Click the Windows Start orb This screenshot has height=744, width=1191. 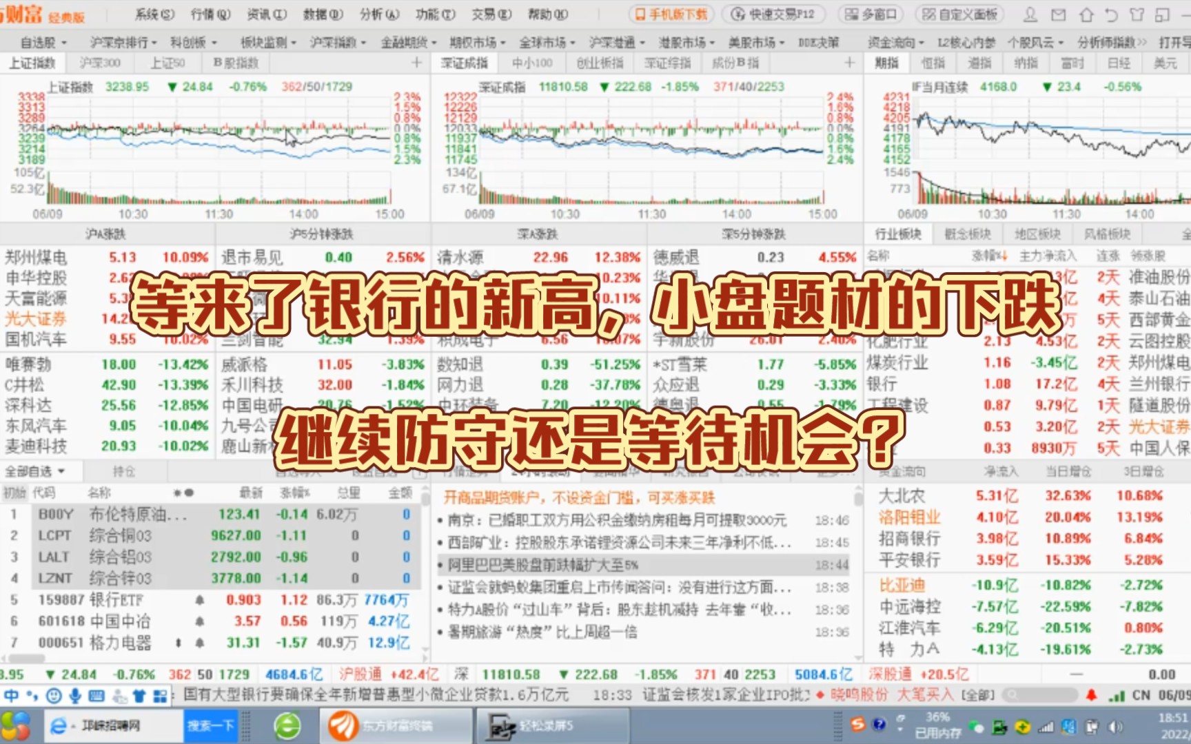(x=15, y=726)
